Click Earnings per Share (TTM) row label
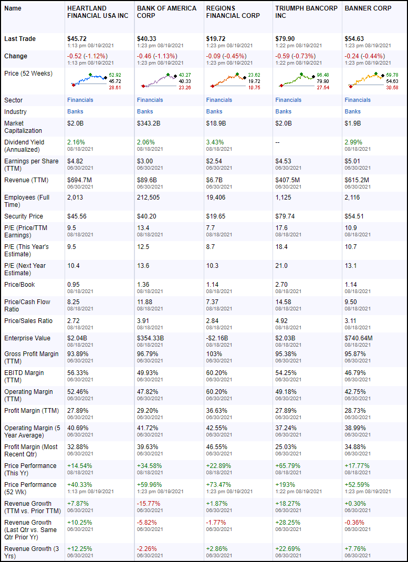Viewport: 408px width, 562px height. [x=32, y=165]
